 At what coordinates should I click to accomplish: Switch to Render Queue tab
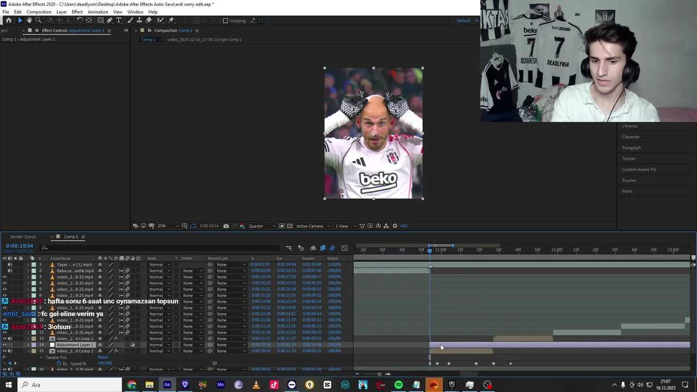[x=23, y=237]
